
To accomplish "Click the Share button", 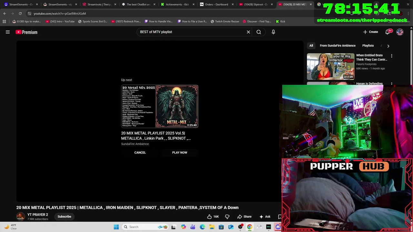I will (x=244, y=217).
